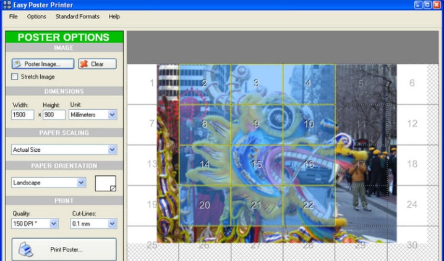Screen dimensions: 444x261
Task: Click the Width field containing 1500
Action: 23,115
